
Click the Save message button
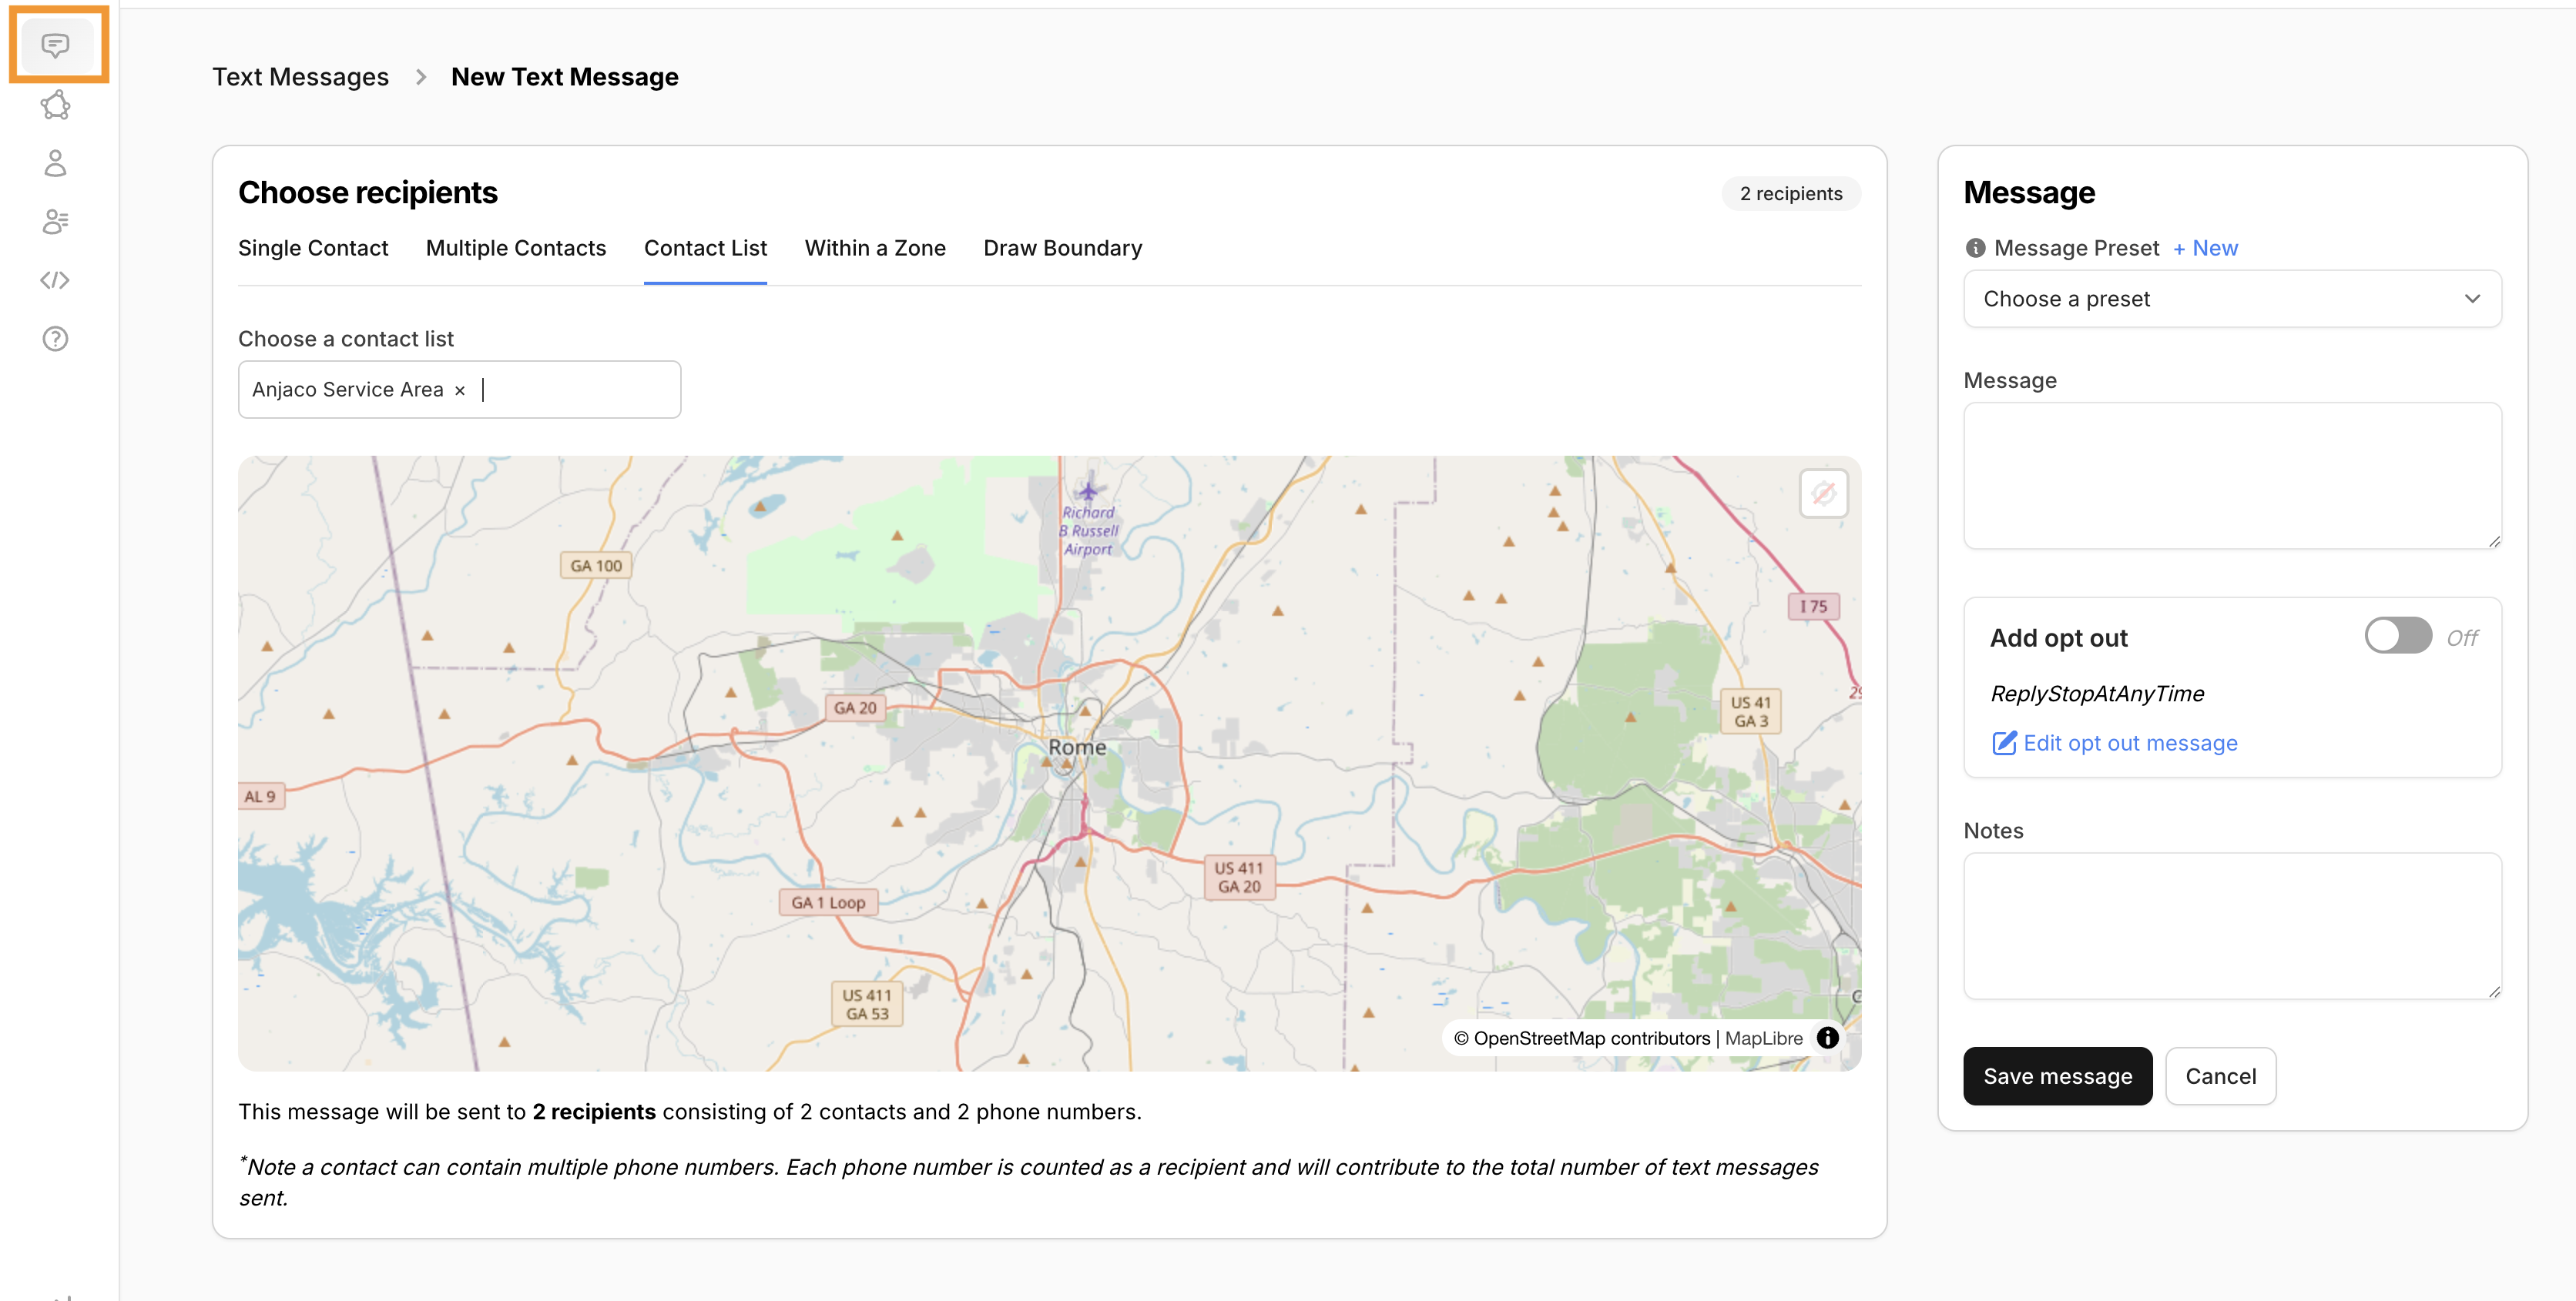coord(2057,1076)
